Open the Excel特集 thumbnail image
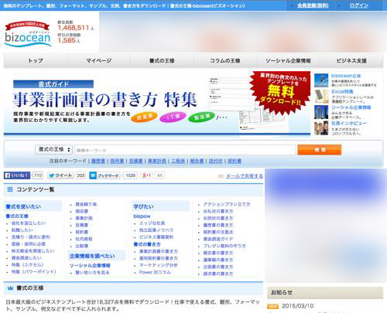 (321, 96)
